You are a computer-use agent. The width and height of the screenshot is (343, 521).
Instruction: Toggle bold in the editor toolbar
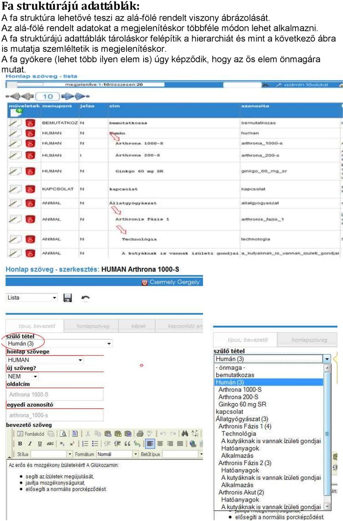pyautogui.click(x=20, y=444)
